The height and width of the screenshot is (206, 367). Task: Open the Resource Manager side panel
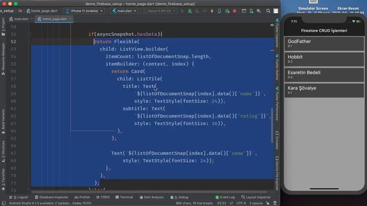click(3, 58)
